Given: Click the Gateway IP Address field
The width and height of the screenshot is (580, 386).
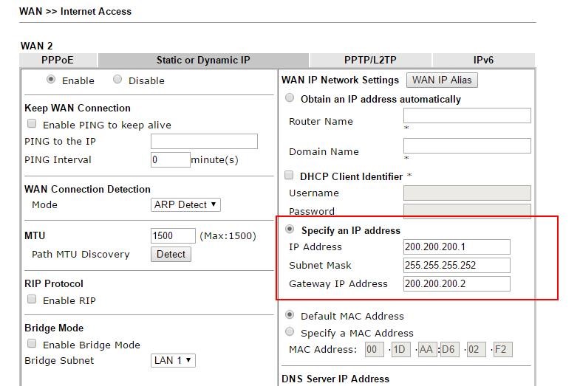Looking at the screenshot, I should point(456,283).
